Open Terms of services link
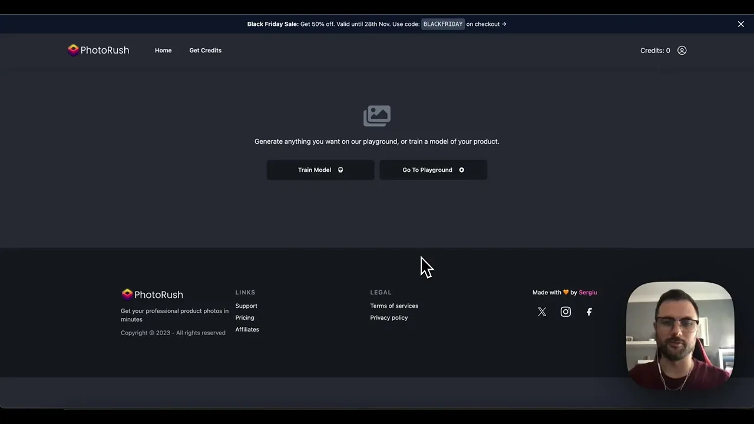Screen dimensions: 754x424 click(394, 306)
